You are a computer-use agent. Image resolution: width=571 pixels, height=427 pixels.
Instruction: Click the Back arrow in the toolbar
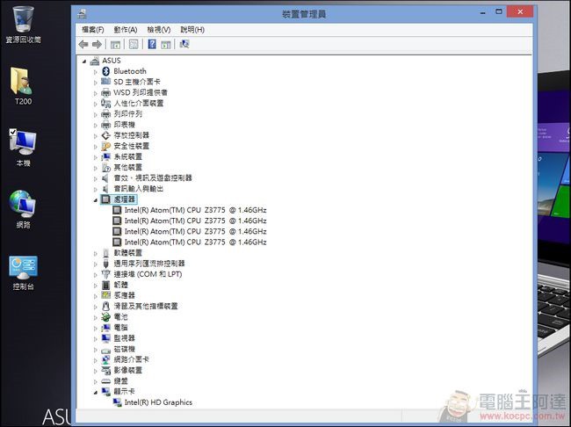coord(83,44)
